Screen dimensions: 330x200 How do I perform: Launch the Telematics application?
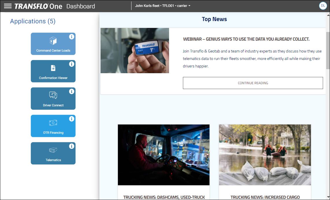tap(53, 153)
